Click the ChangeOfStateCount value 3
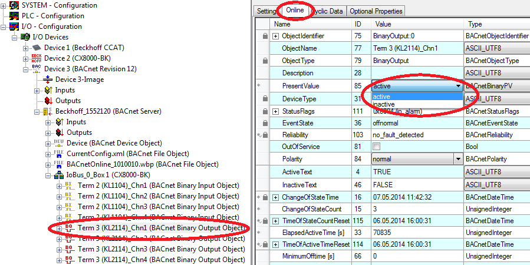 417,209
